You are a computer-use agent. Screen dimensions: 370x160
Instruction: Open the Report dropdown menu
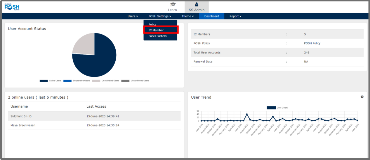(x=235, y=16)
